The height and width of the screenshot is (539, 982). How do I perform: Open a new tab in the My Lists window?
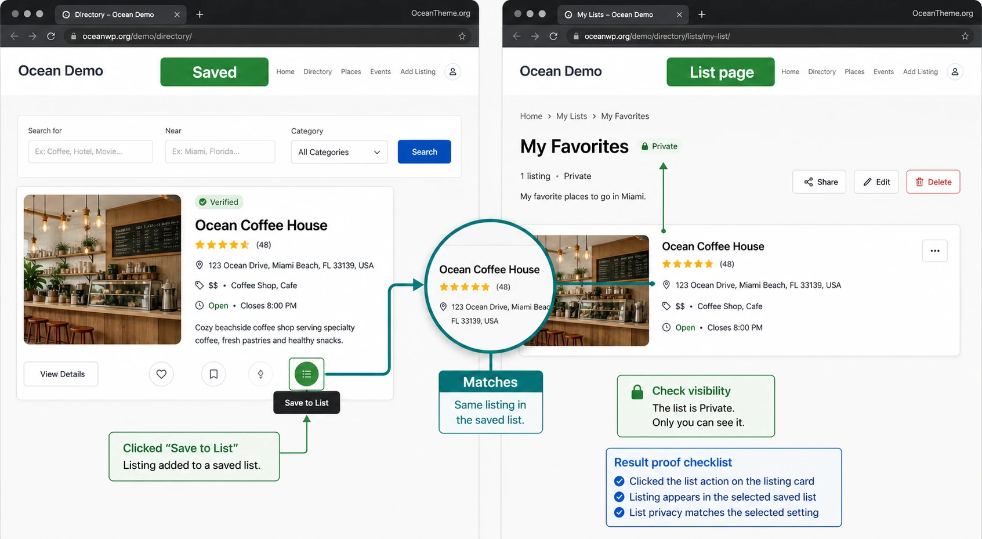702,14
